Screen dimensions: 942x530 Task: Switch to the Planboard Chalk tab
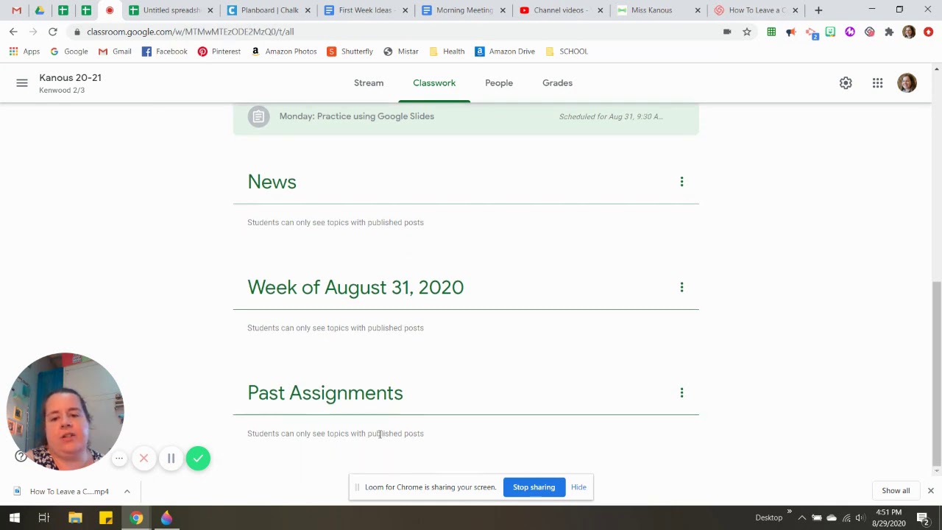(x=269, y=10)
